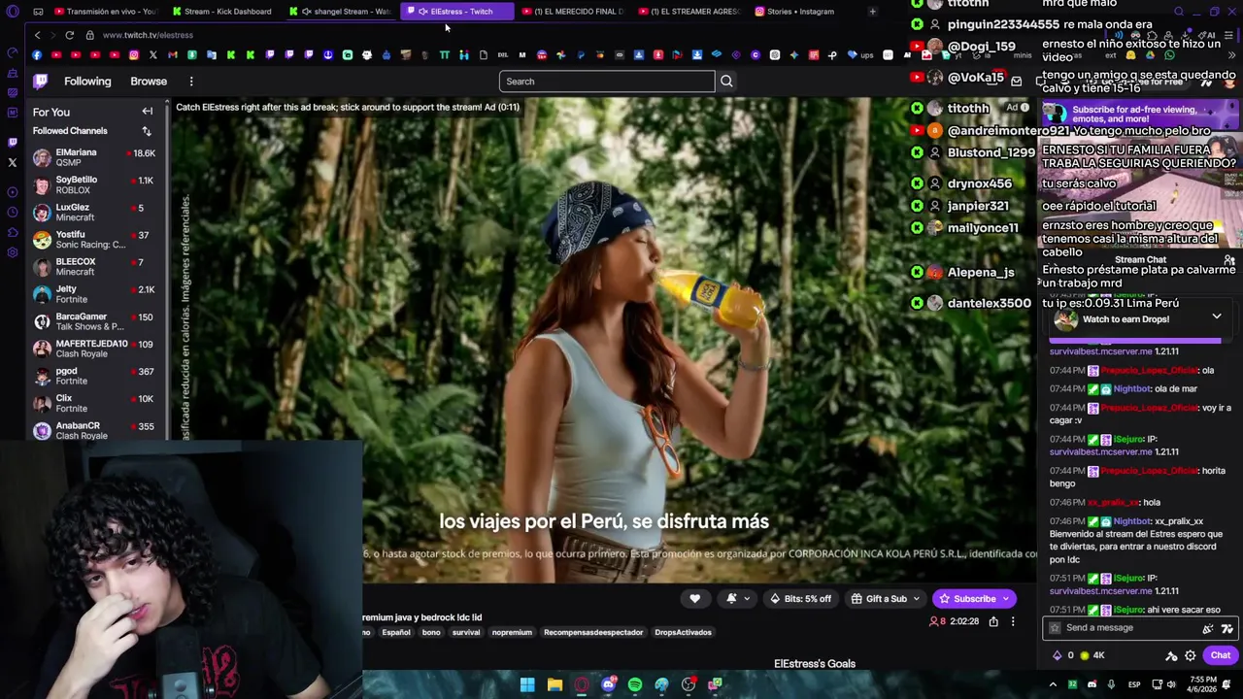Image resolution: width=1243 pixels, height=699 pixels.
Task: Open AnabanCR channel in the sidebar
Action: [x=94, y=430]
